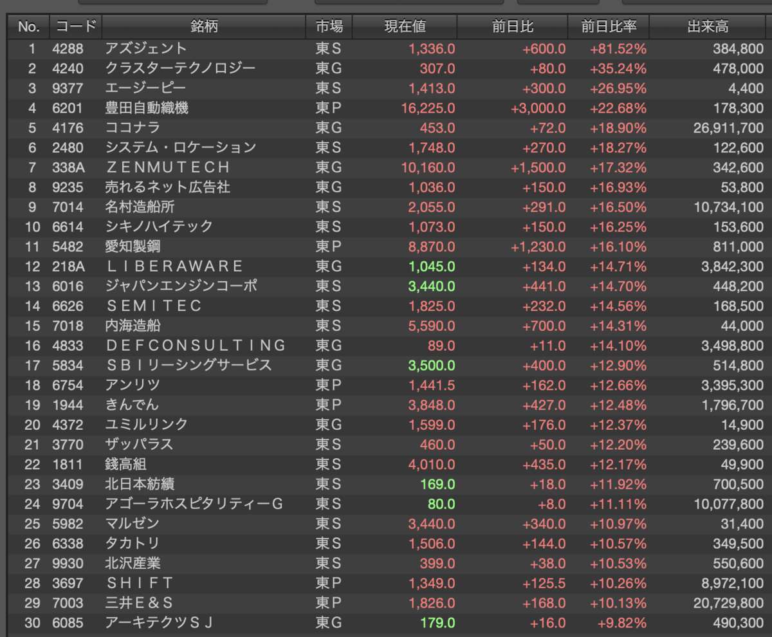Viewport: 772px width, 637px height.
Task: Select シキノハイテック row
Action: tap(387, 226)
